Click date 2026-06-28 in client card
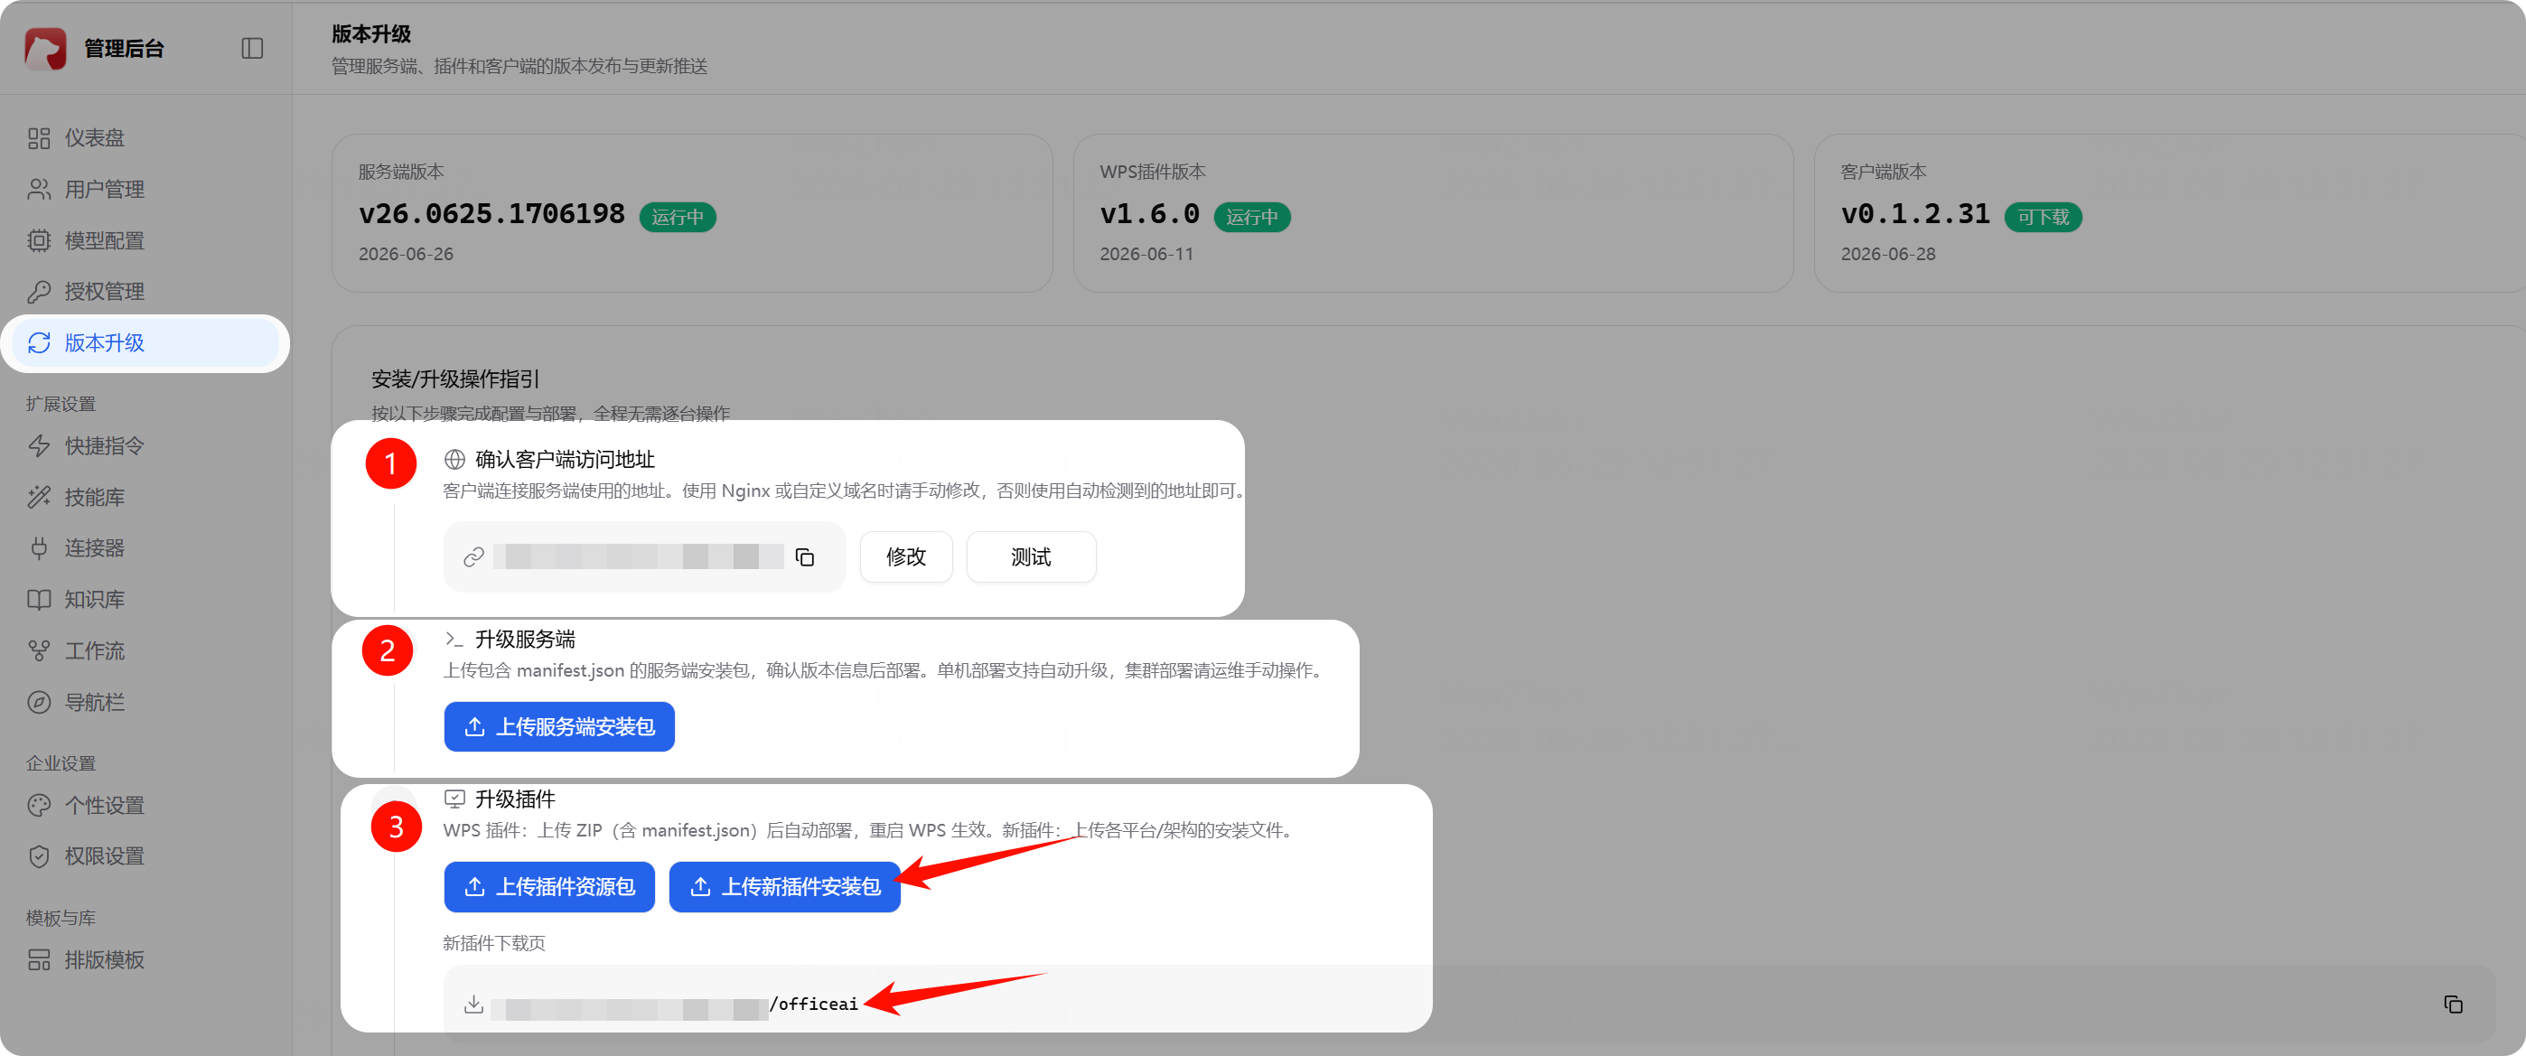Viewport: 2526px width, 1056px height. [1887, 254]
